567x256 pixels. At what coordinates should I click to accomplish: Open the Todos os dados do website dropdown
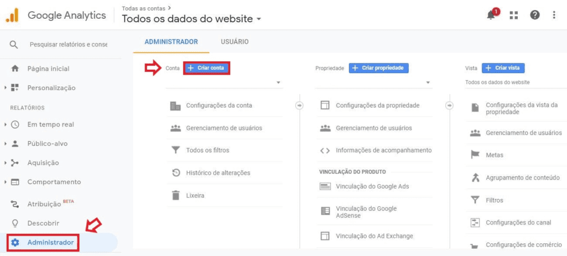[191, 19]
